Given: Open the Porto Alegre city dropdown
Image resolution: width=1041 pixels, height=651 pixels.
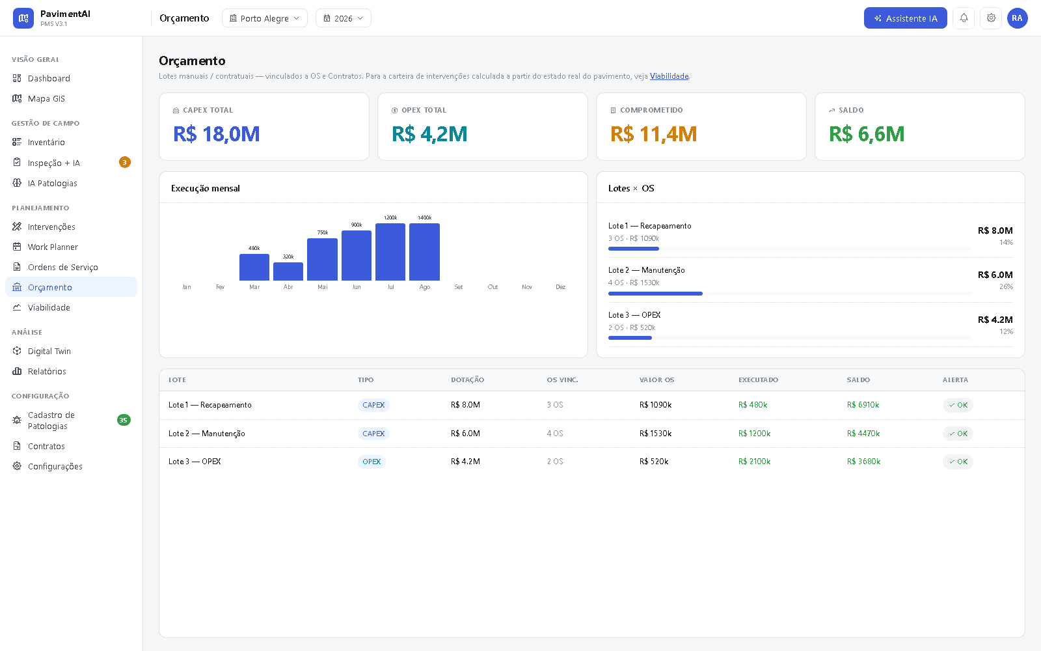Looking at the screenshot, I should [x=265, y=18].
